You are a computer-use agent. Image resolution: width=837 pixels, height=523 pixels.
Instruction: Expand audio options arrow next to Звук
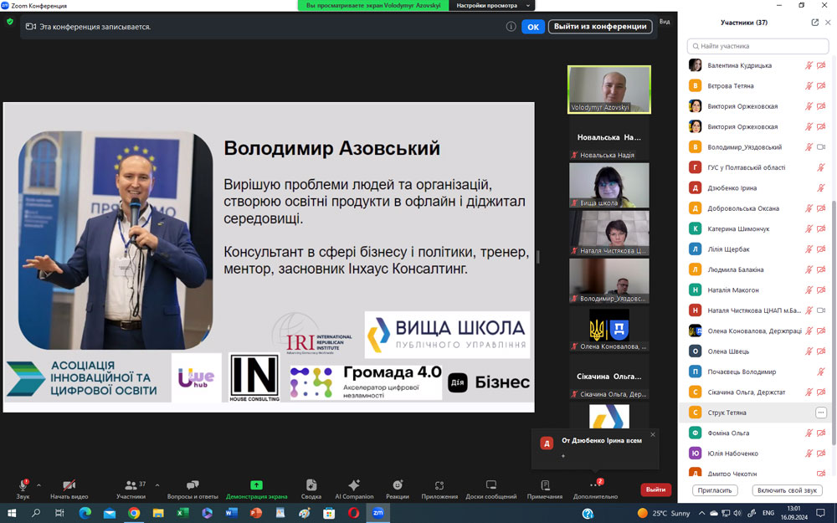pyautogui.click(x=39, y=485)
